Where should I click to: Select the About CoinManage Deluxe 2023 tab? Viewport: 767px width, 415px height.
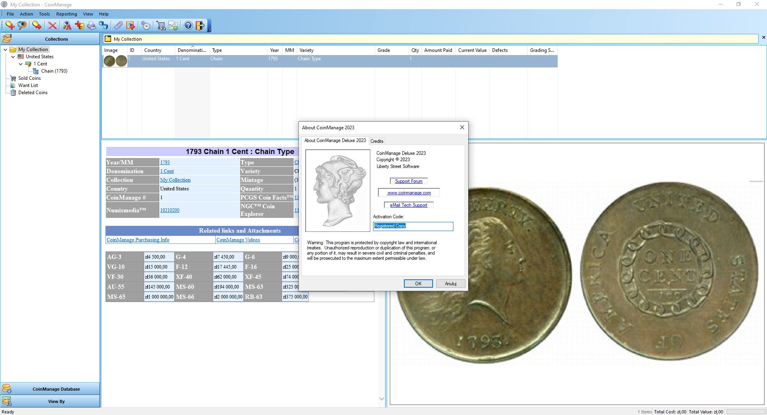pos(335,140)
